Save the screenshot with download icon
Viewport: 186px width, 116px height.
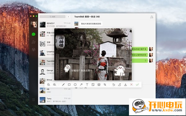coord(126,85)
